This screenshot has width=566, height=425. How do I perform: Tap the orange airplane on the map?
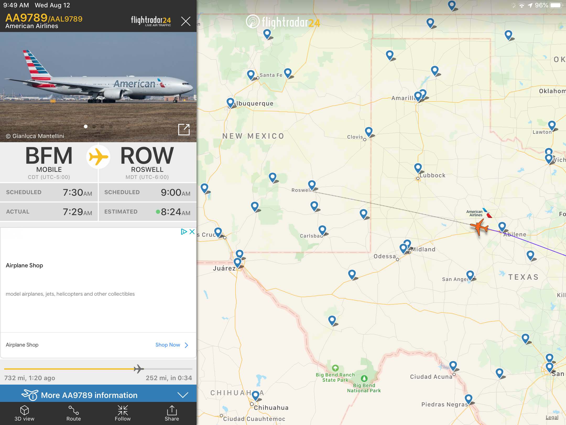[479, 227]
